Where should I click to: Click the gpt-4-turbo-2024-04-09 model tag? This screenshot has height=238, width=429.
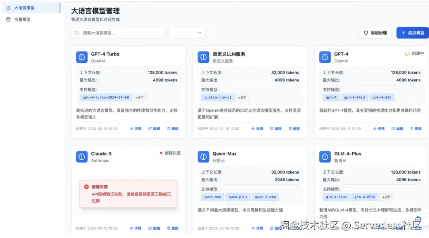(106, 97)
